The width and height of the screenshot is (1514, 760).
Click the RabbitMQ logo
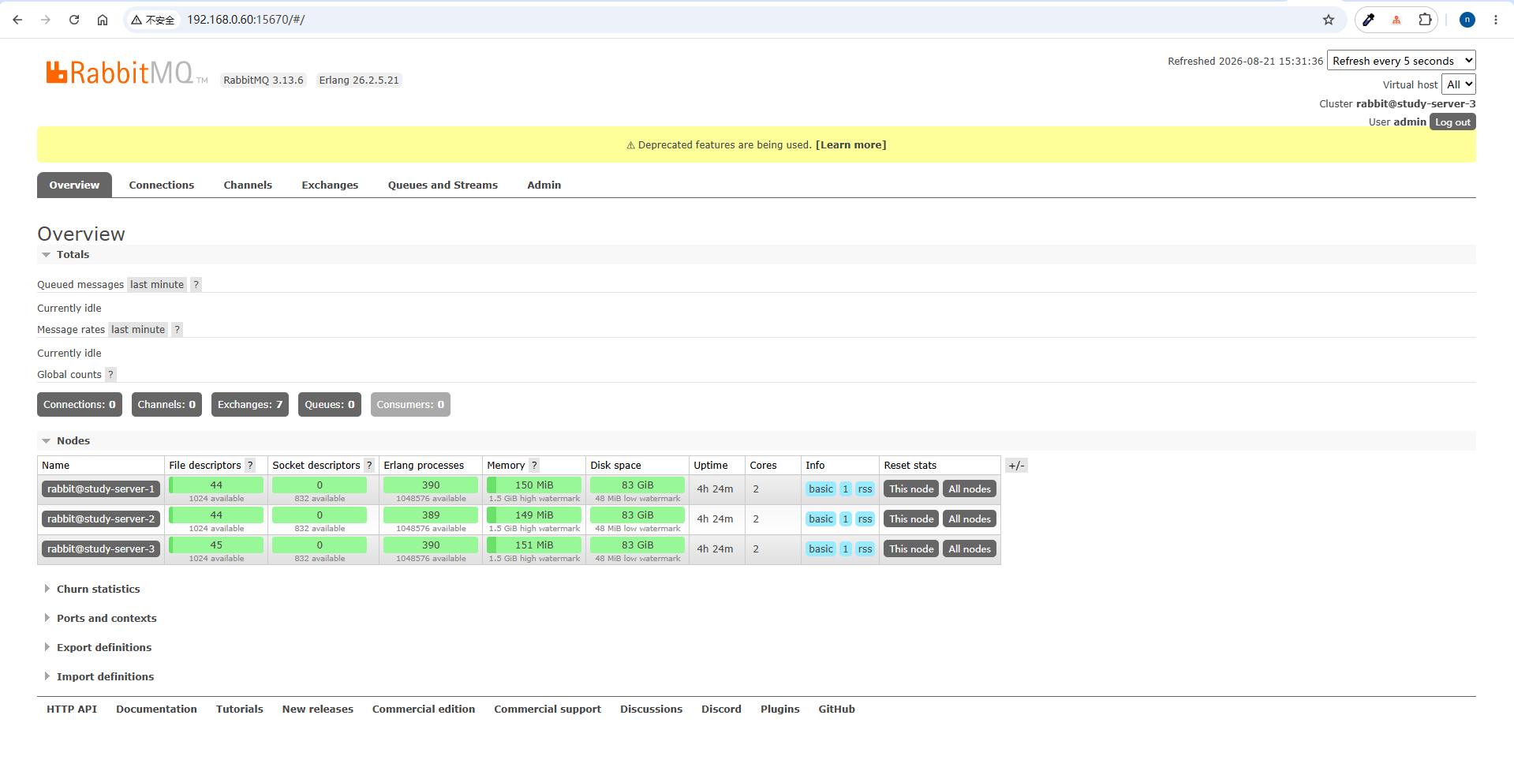[x=126, y=73]
